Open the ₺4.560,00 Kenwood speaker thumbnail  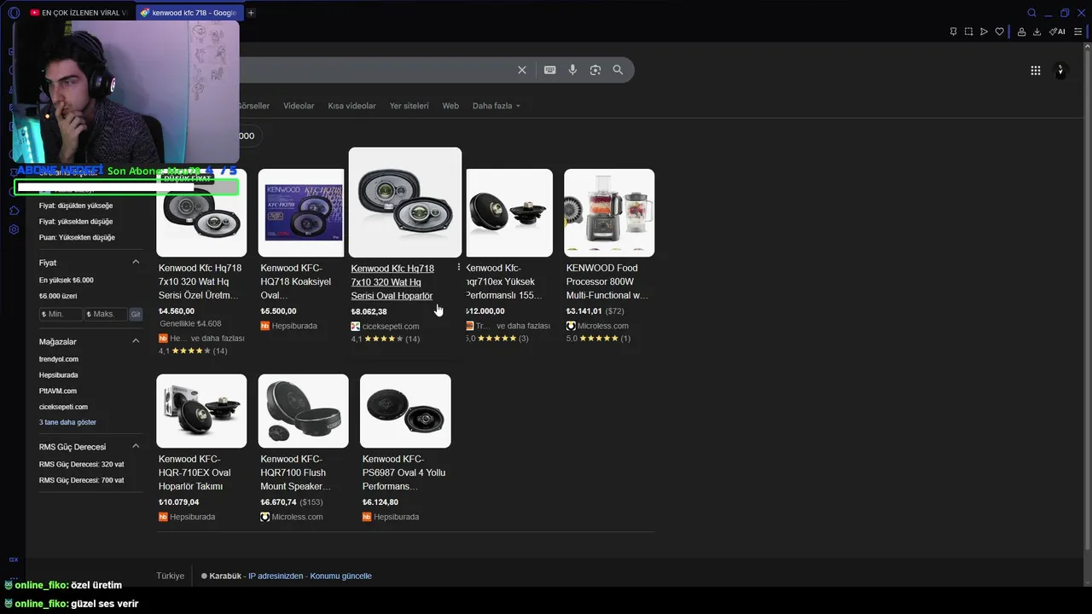[x=201, y=212]
